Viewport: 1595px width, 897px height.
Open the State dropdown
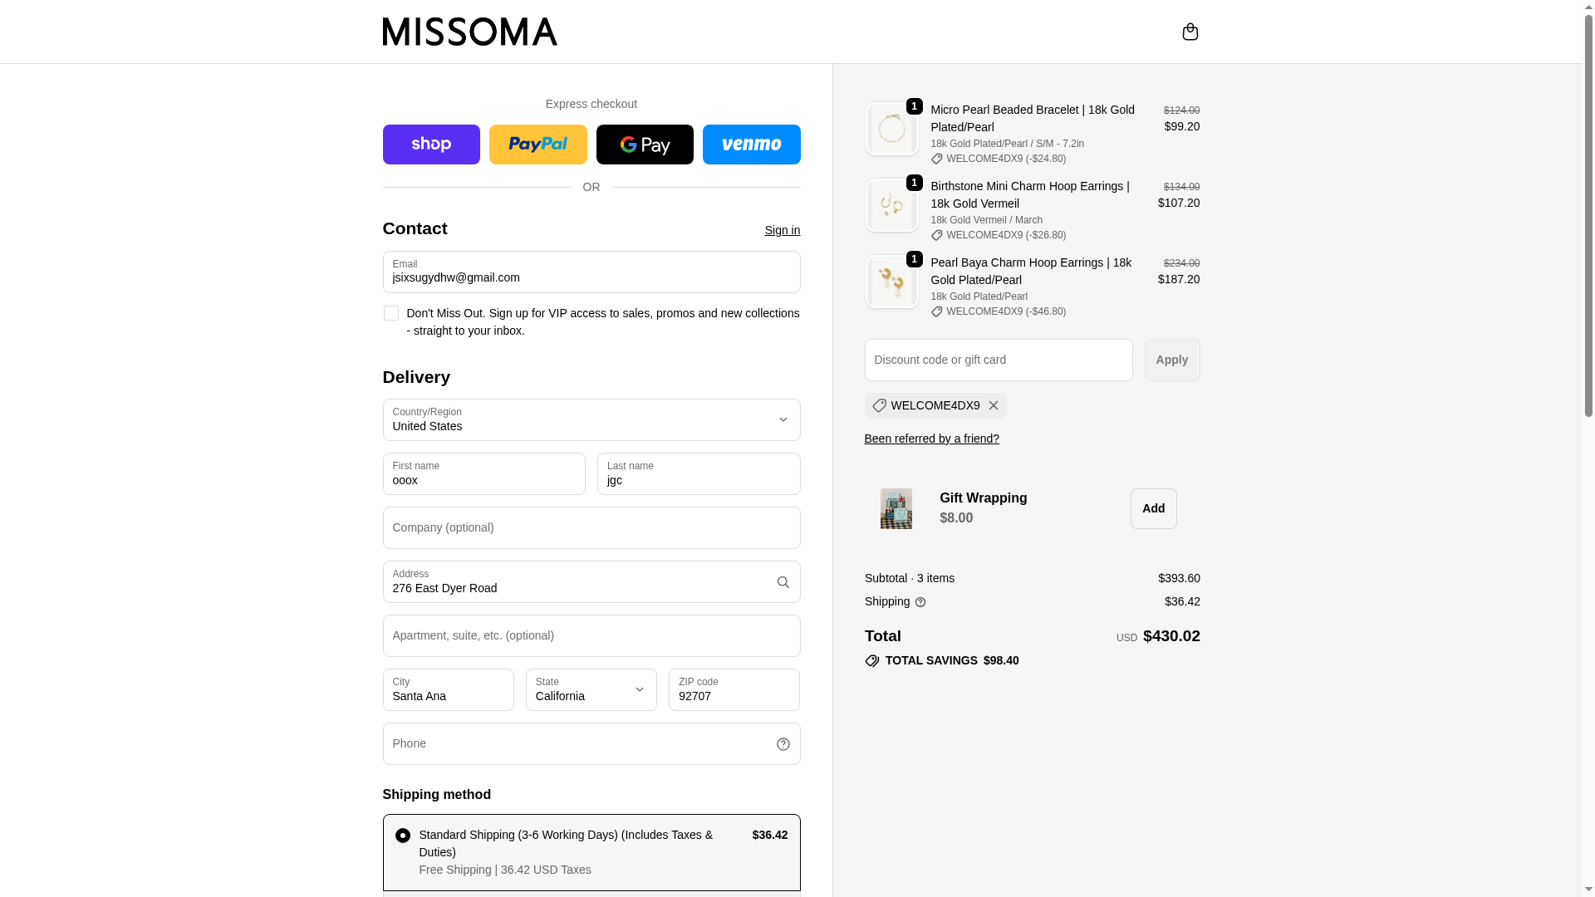(x=591, y=690)
